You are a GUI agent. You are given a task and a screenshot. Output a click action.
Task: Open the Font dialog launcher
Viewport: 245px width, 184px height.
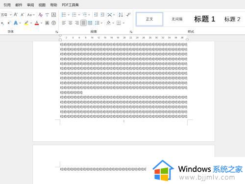pyautogui.click(x=57, y=32)
